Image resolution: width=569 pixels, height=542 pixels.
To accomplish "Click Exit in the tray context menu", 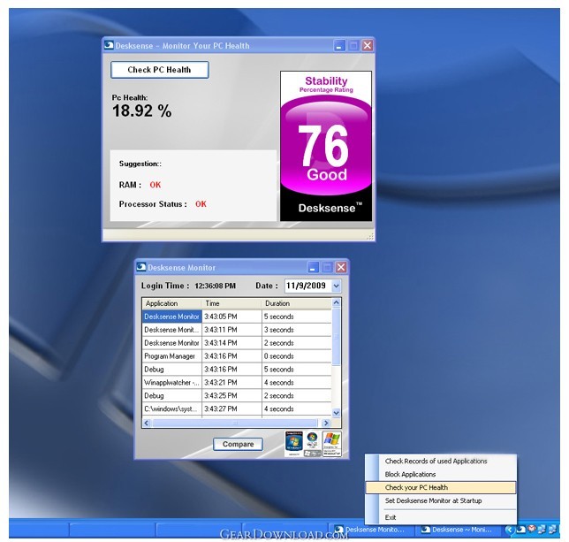I will [x=391, y=517].
